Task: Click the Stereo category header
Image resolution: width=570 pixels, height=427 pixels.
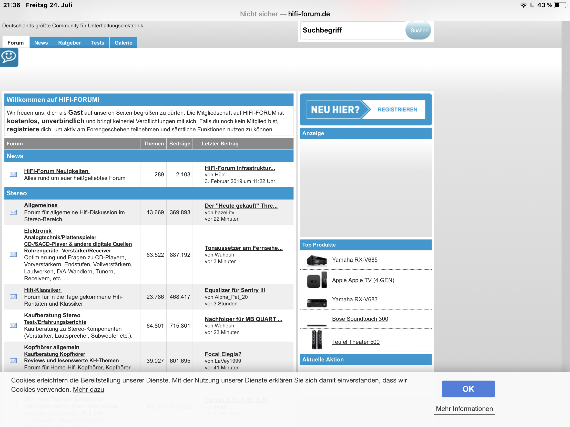Action: coord(149,193)
